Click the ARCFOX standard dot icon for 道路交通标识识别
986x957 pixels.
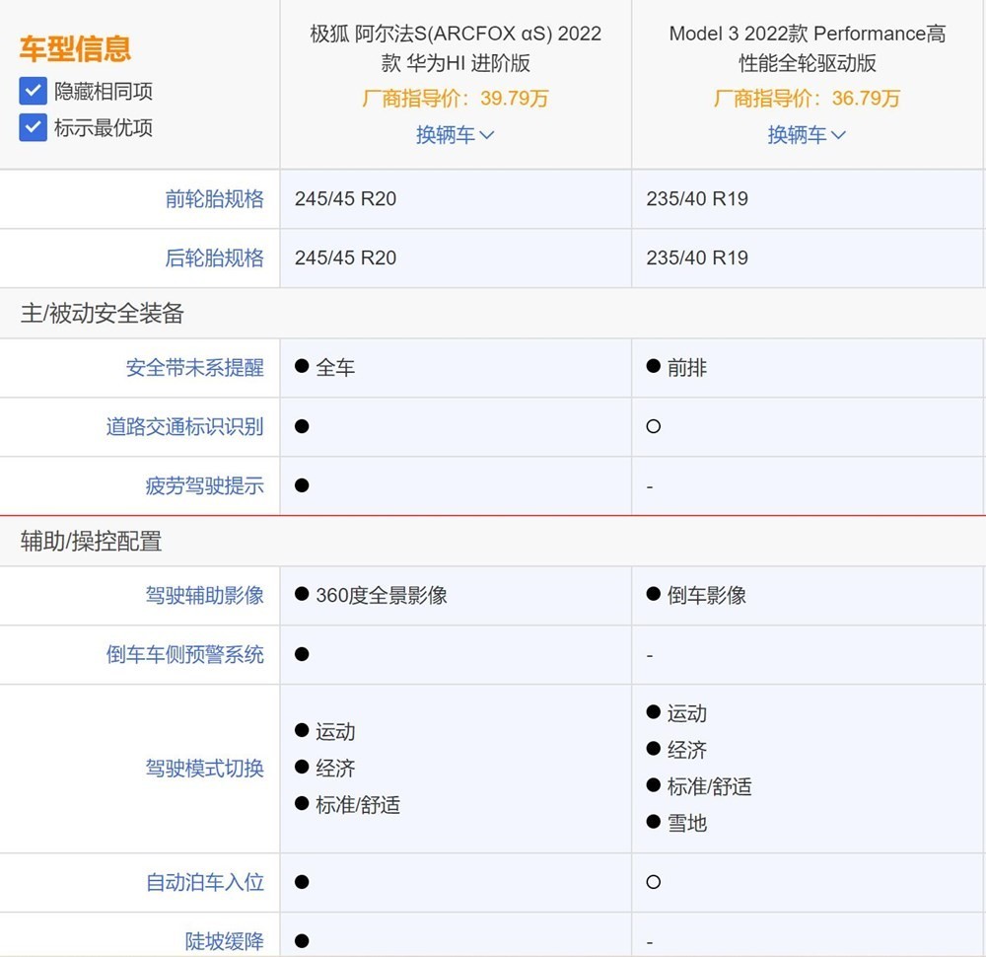(302, 427)
